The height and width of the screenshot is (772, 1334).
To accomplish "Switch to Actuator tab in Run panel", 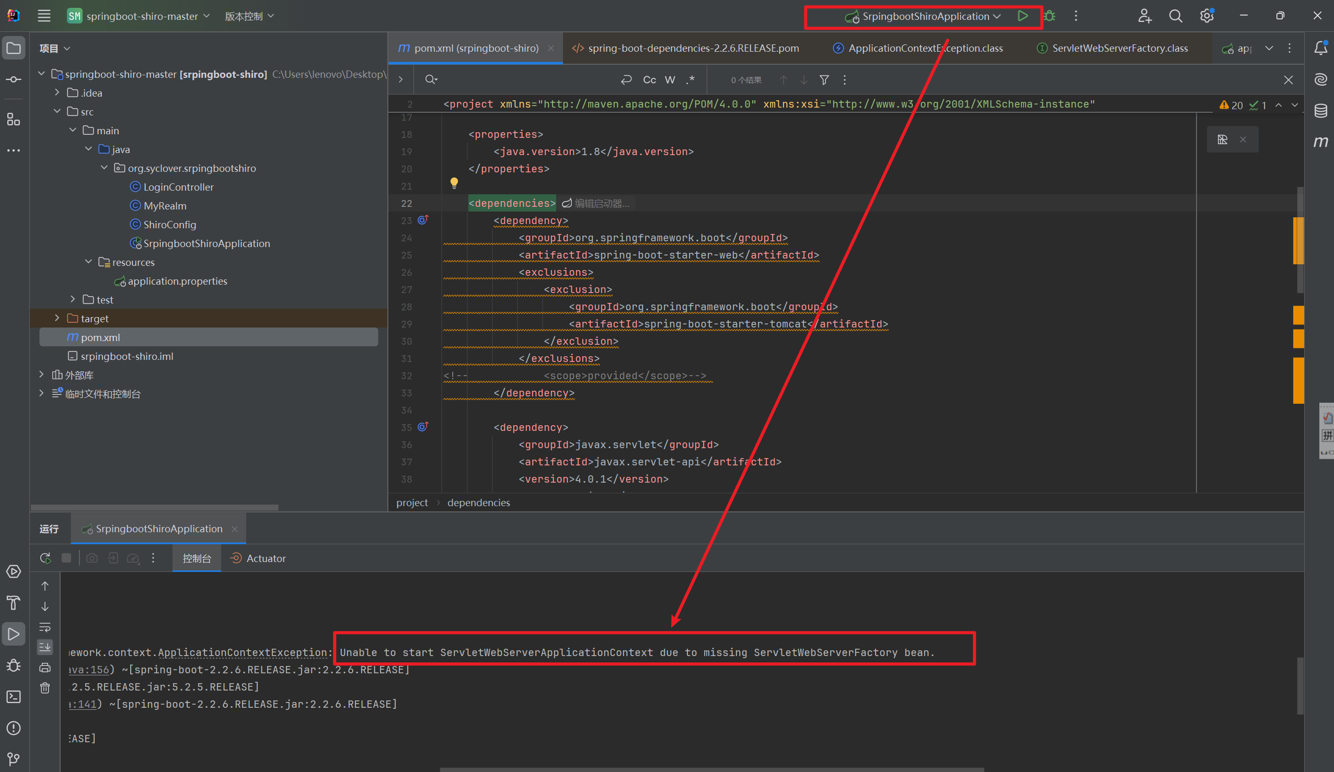I will [x=265, y=558].
